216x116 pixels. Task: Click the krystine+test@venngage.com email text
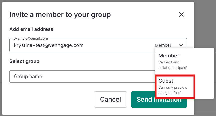point(49,45)
